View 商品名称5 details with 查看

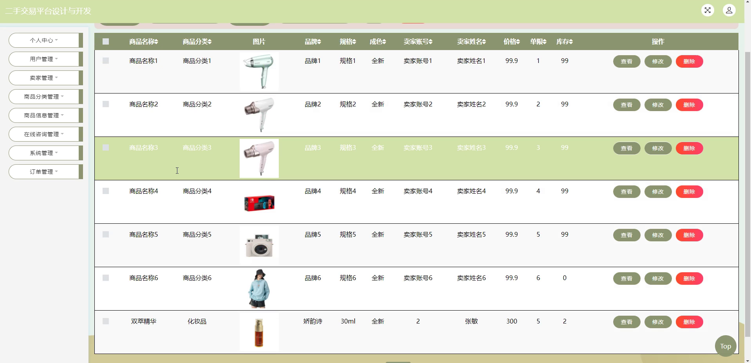626,235
